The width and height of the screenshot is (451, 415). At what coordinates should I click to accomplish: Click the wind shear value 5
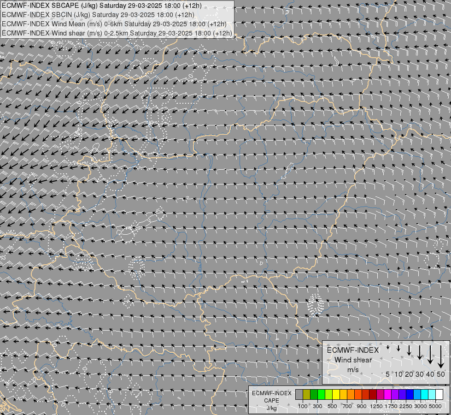[x=388, y=374]
